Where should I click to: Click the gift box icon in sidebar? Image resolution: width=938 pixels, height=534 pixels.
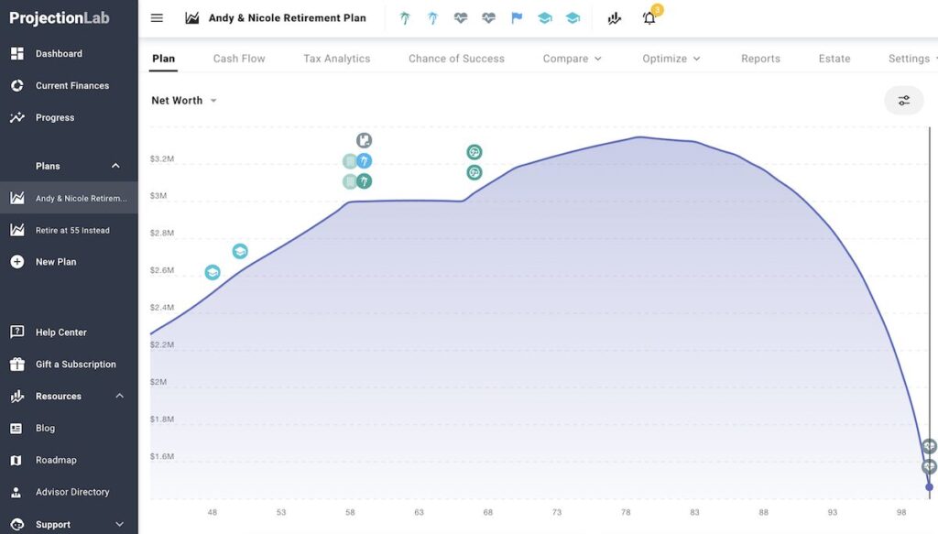pos(17,364)
